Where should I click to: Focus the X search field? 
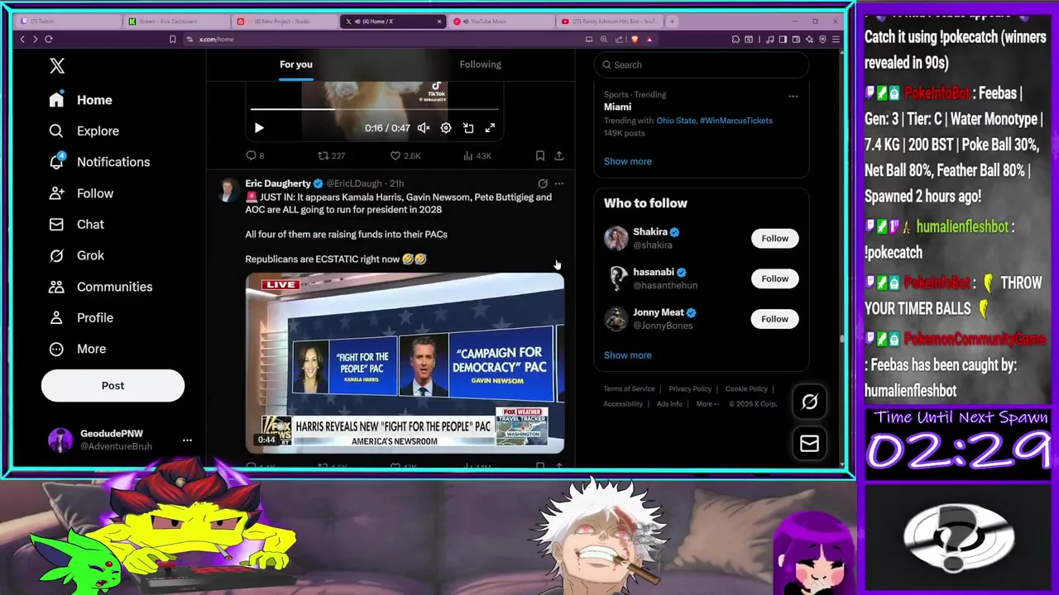coord(702,64)
